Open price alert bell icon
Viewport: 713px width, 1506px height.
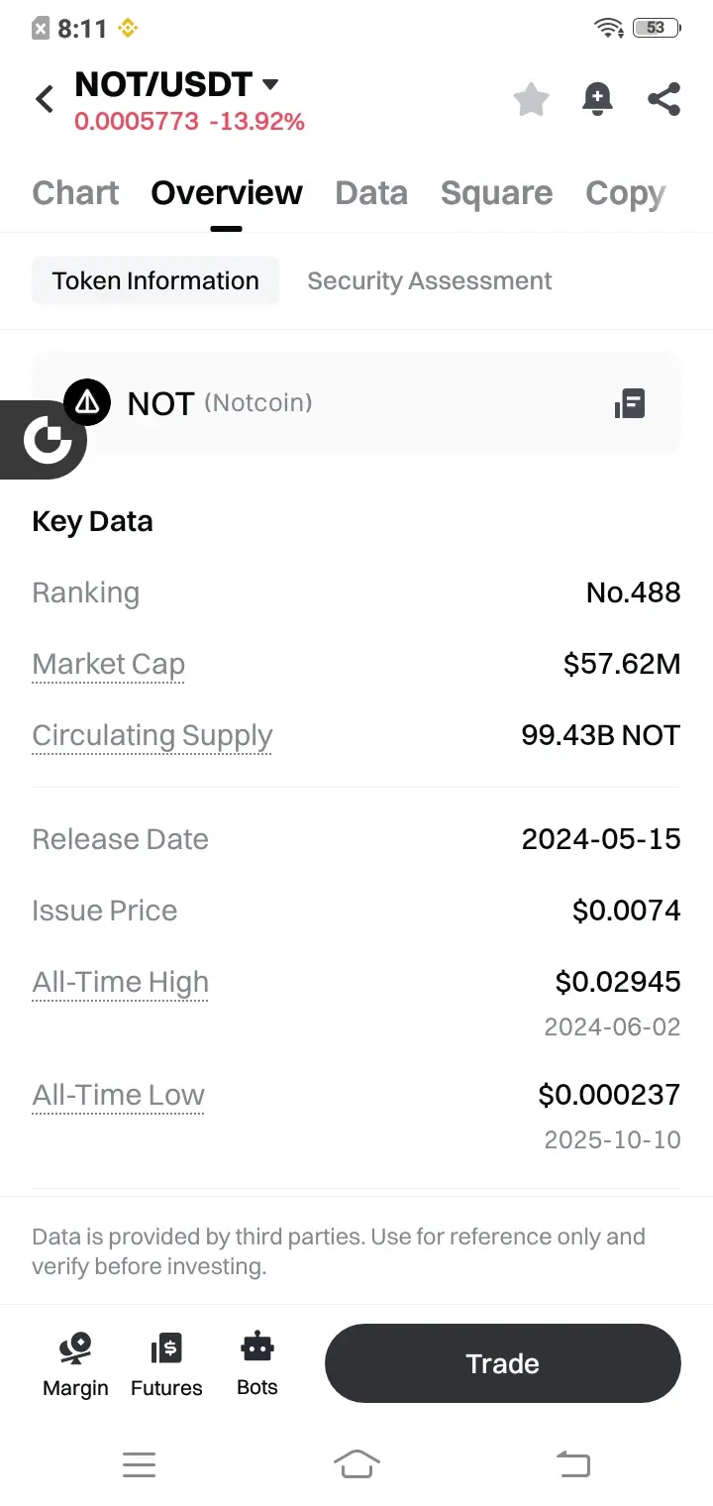pos(597,99)
